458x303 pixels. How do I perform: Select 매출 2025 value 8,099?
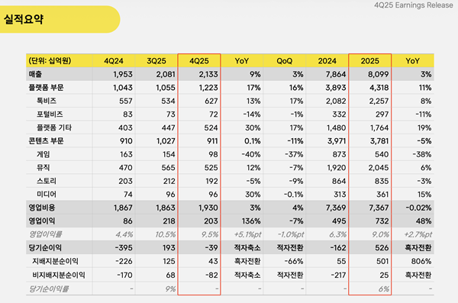(x=379, y=74)
